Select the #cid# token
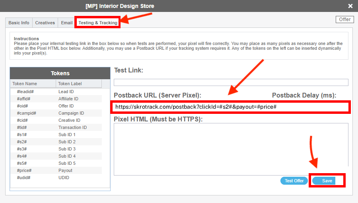Screen dimensions: 358x203 point(22,120)
